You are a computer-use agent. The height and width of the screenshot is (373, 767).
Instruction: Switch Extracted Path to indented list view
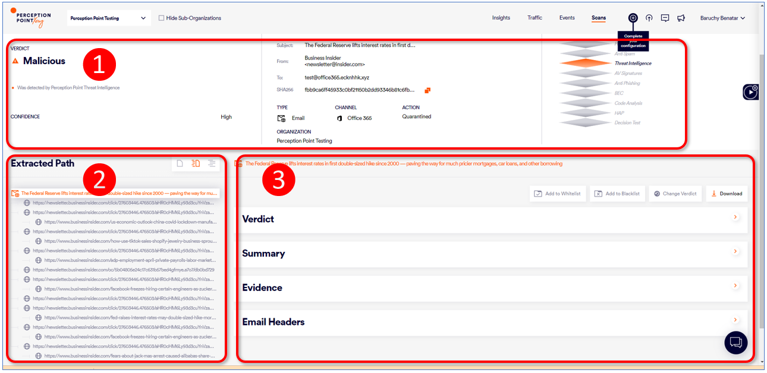[x=212, y=164]
